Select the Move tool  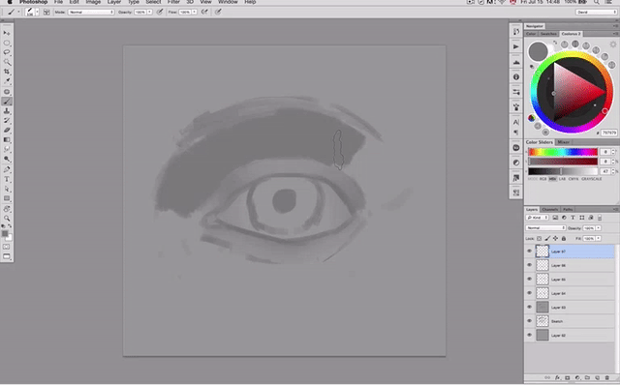point(7,33)
